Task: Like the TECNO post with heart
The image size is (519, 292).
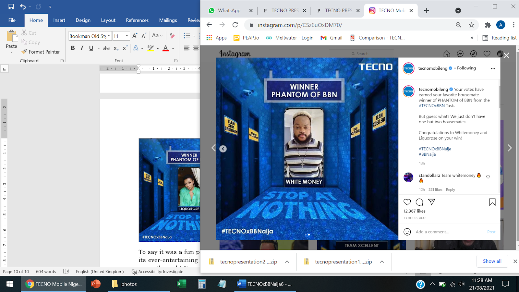Action: (407, 202)
